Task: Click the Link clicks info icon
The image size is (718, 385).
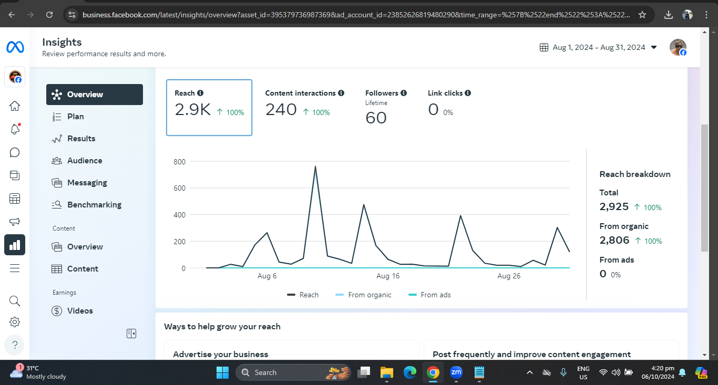Action: (x=468, y=93)
